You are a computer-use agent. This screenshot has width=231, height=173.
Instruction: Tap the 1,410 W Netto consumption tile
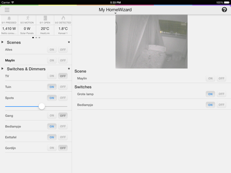point(9,30)
